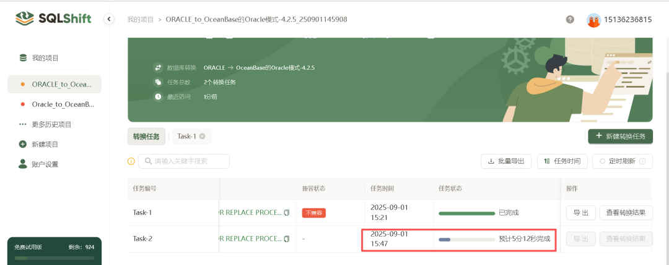The image size is (669, 265).
Task: Click the SQLShift logo
Action: (54, 19)
